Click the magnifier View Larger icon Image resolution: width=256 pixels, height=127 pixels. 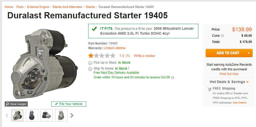pos(7,104)
